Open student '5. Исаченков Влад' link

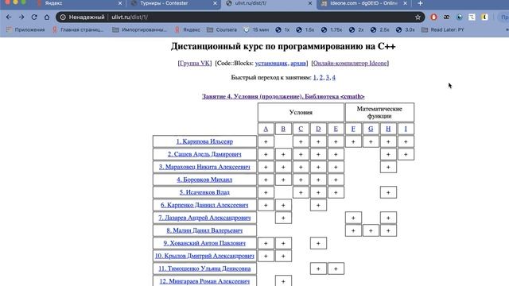204,192
